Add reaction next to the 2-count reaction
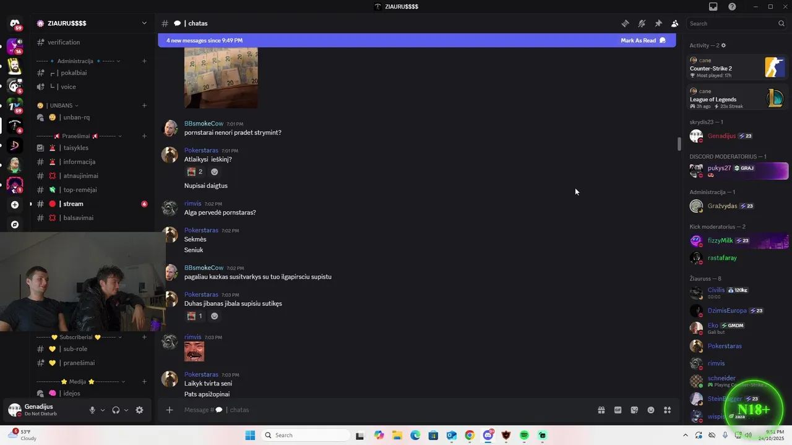The width and height of the screenshot is (792, 445). (x=214, y=172)
